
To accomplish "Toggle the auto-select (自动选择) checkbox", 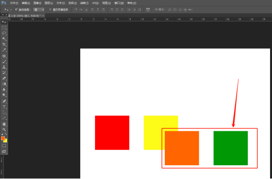I will (x=16, y=9).
